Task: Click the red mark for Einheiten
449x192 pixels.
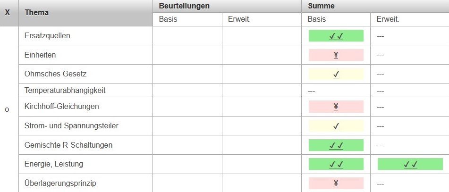Action: coord(336,55)
